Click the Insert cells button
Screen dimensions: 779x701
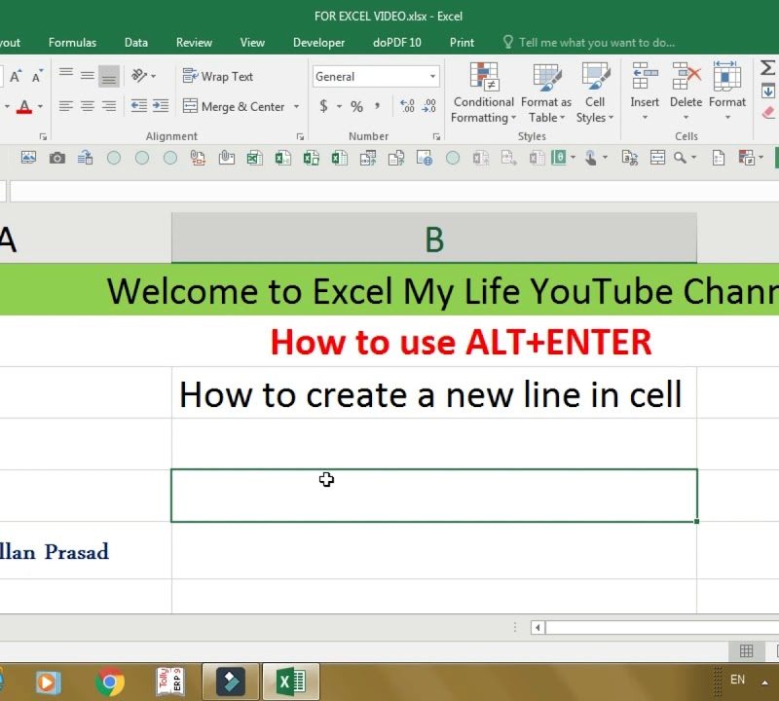645,92
